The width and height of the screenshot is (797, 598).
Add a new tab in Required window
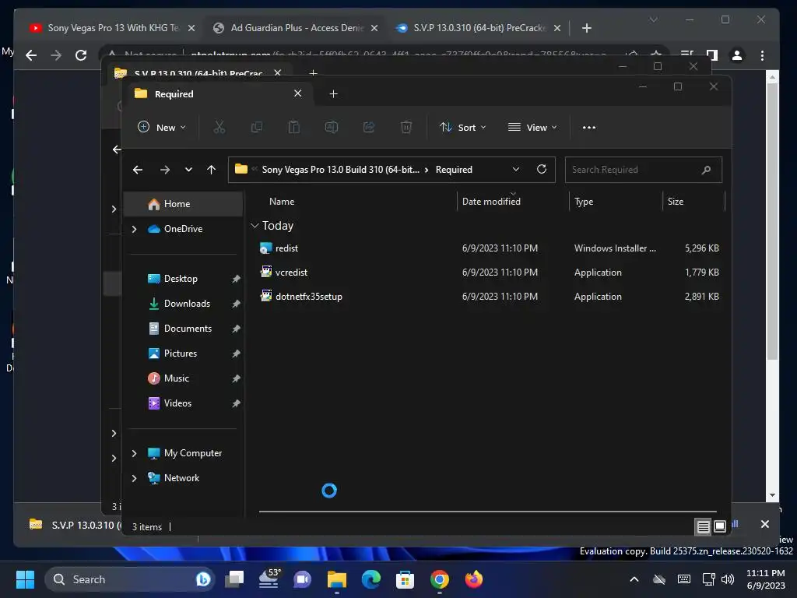tap(333, 94)
